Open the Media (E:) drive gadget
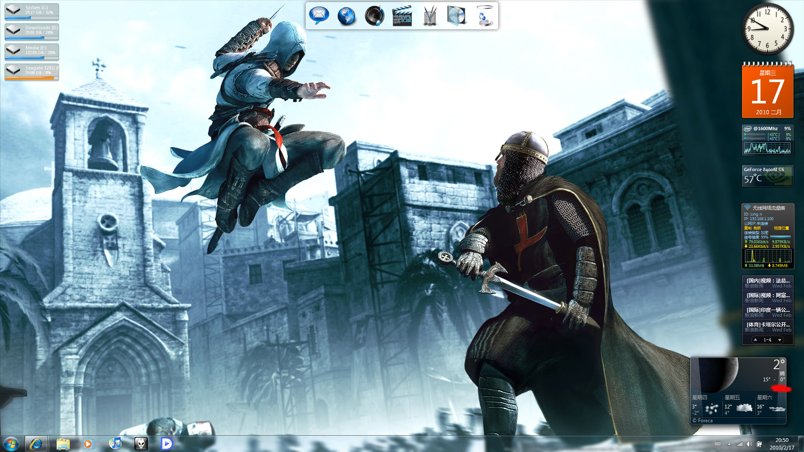The height and width of the screenshot is (452, 804). click(x=32, y=52)
